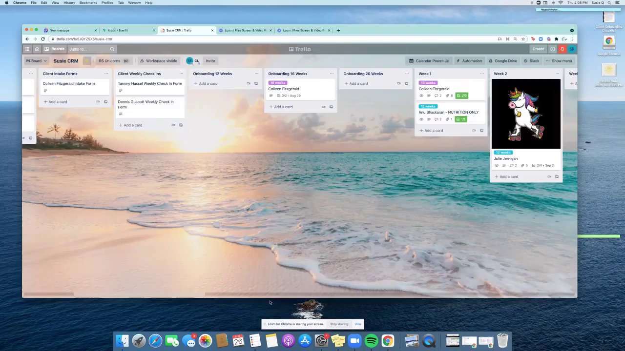
Task: Go to Trello home via house icon
Action: (37, 49)
